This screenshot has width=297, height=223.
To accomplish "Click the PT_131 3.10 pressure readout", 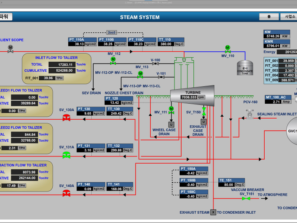I will coord(91,148).
